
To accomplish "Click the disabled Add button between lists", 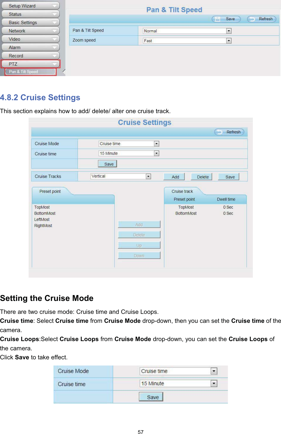I will pyautogui.click(x=139, y=224).
